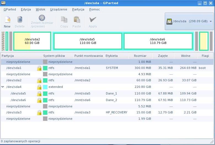
Task: Select the /dev/sda6 row in the list
Action: click(107, 100)
